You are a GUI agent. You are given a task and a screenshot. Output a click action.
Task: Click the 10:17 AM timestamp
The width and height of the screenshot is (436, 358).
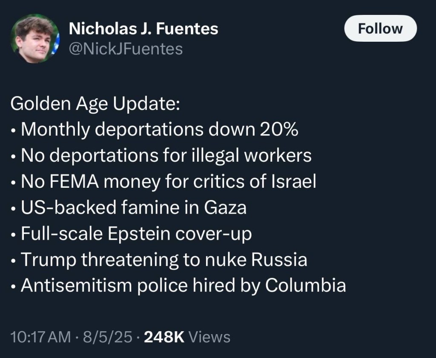pos(40,337)
